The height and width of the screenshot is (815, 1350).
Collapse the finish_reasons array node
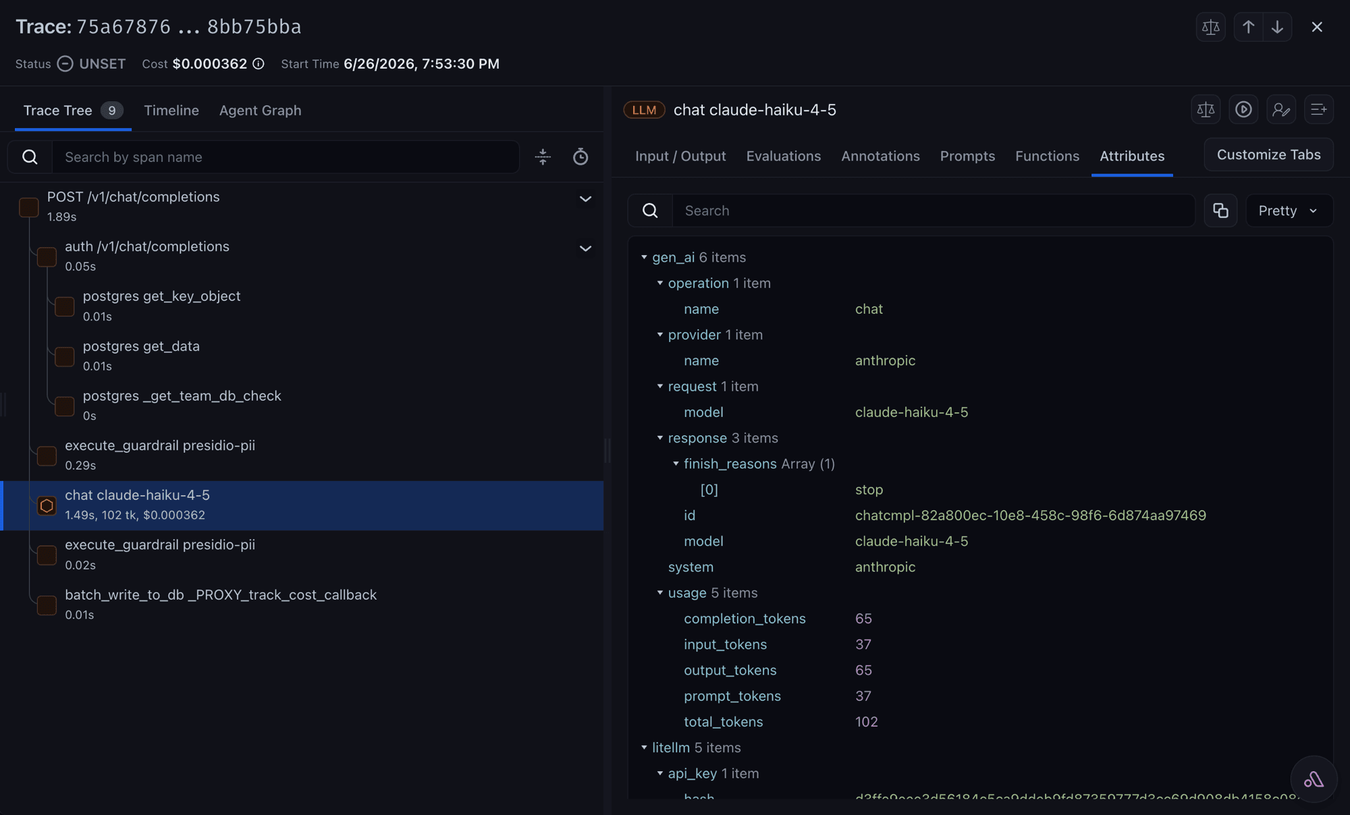(x=676, y=463)
